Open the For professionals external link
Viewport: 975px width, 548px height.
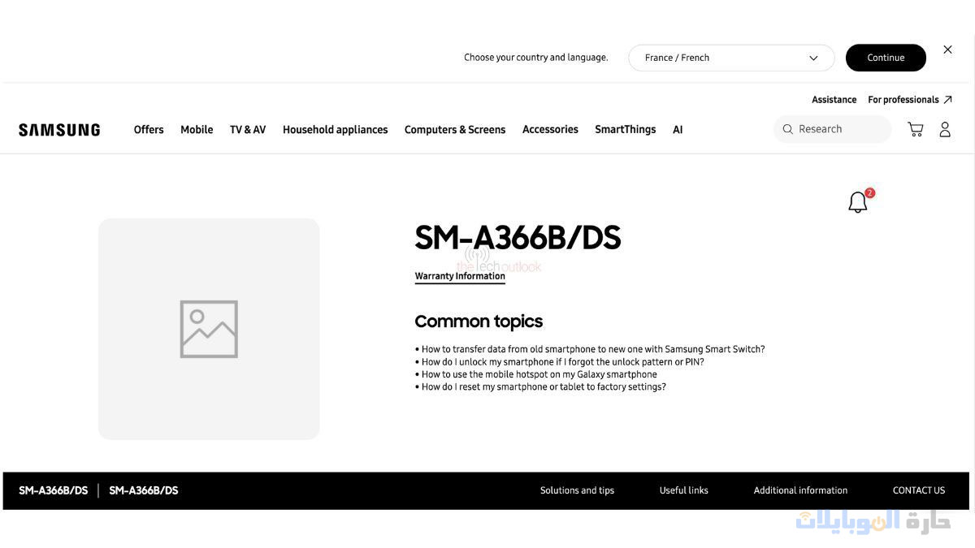click(909, 100)
